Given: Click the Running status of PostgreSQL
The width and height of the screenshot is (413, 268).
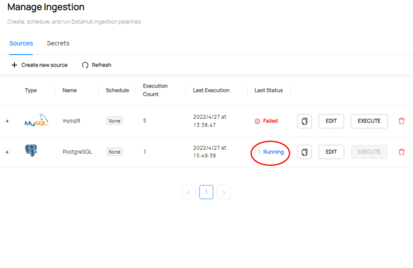Looking at the screenshot, I should pos(270,152).
